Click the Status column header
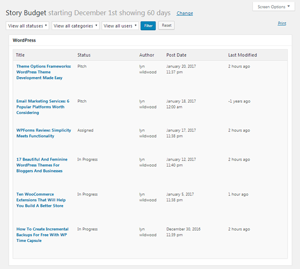Viewport: 300px width, 269px height. tap(84, 55)
